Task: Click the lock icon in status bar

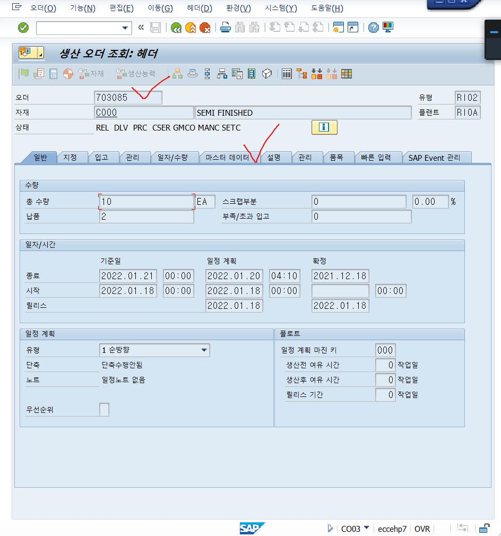Action: click(484, 528)
